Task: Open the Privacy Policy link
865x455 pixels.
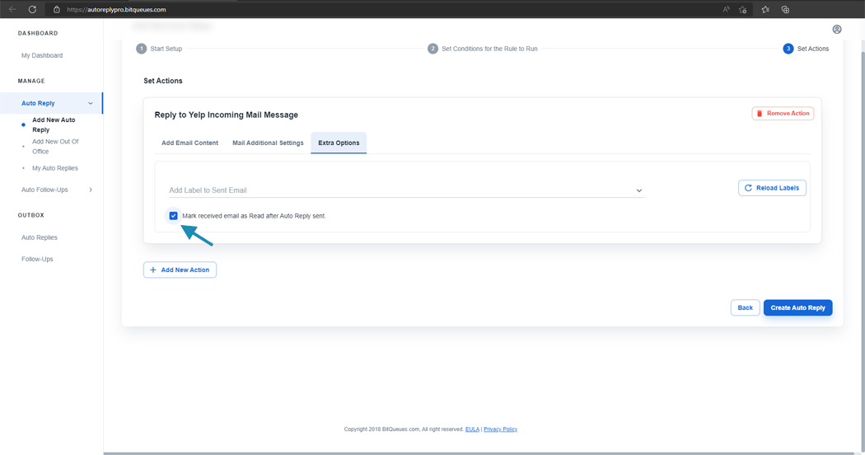Action: click(x=500, y=429)
